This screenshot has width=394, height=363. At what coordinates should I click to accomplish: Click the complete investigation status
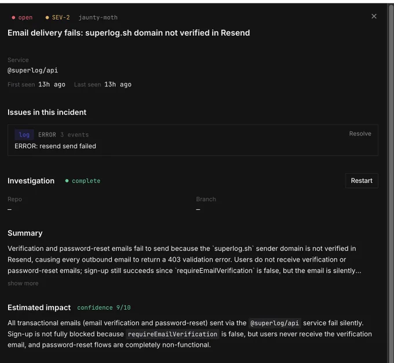83,181
